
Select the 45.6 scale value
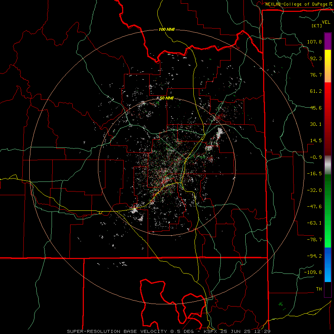(316, 108)
